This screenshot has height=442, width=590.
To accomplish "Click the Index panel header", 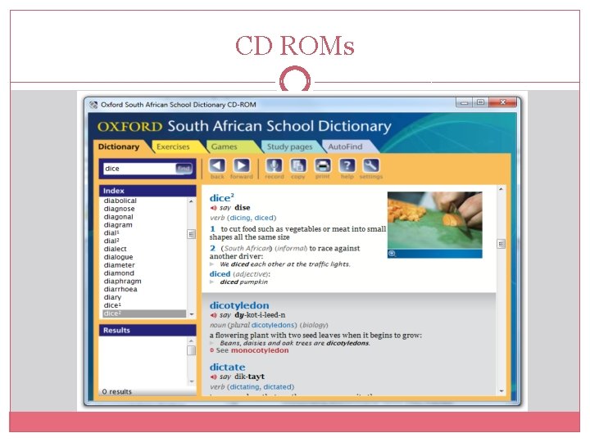I will click(x=147, y=191).
